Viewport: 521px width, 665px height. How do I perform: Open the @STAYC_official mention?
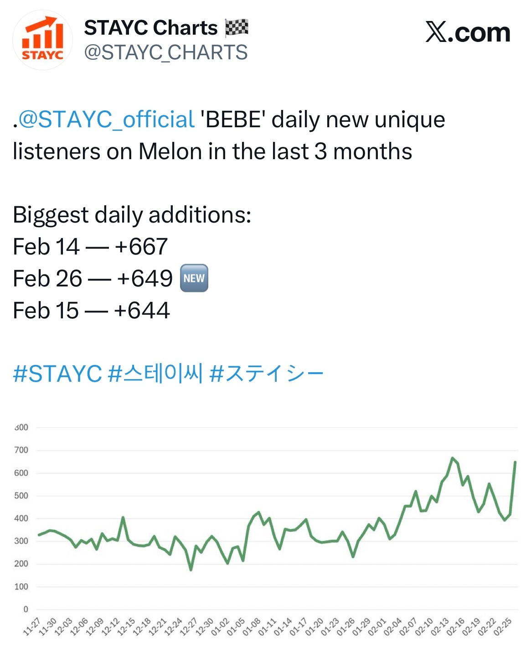coord(107,120)
